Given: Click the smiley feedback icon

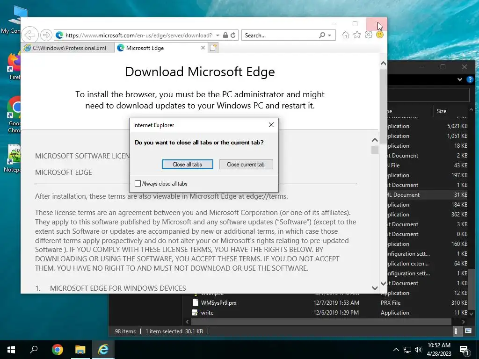Looking at the screenshot, I should 380,35.
